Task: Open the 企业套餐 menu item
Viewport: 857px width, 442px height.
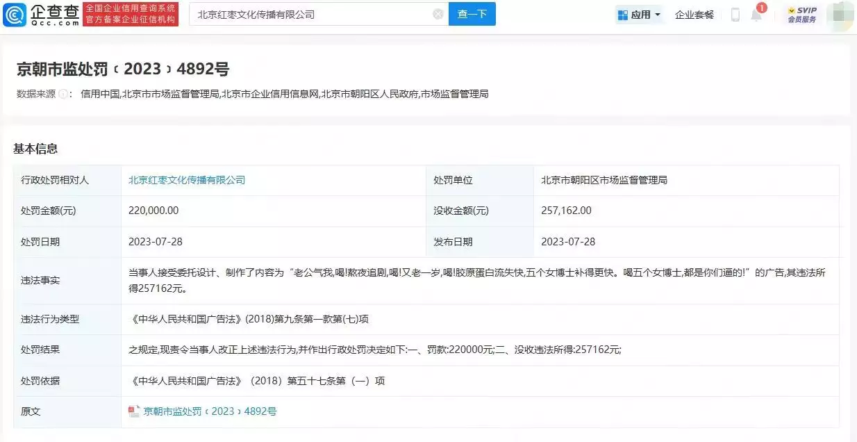Action: click(x=694, y=15)
